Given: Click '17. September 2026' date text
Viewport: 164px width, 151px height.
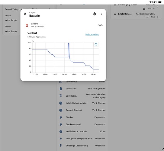Looking at the screenshot, I should [145, 14].
